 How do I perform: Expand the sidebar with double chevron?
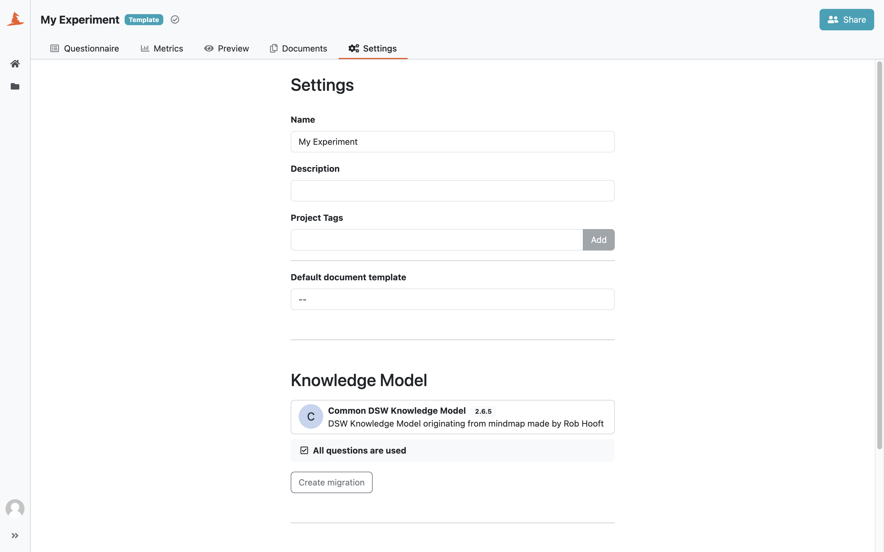pos(15,535)
